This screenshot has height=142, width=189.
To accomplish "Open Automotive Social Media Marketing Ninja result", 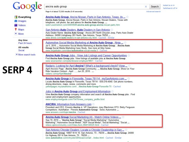I will (x=84, y=43).
